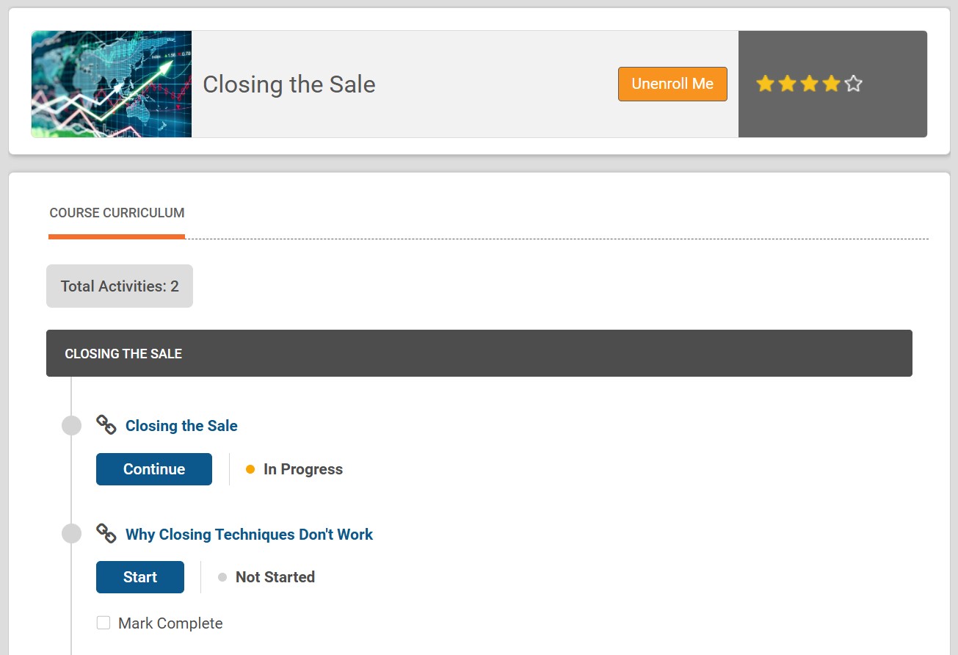
Task: Click the orange In Progress status dot
Action: click(250, 468)
